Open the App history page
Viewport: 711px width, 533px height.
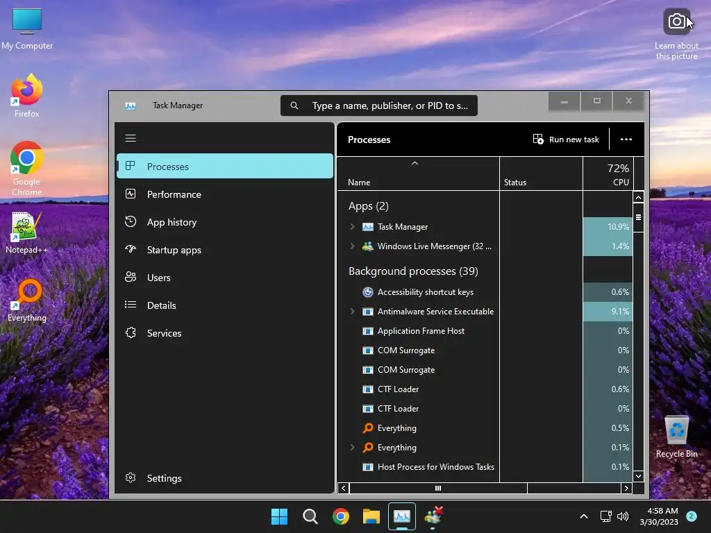pos(225,222)
